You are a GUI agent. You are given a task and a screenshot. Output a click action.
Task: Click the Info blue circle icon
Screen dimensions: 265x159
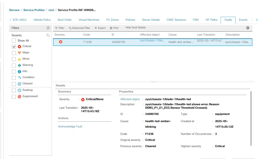pos(19,72)
